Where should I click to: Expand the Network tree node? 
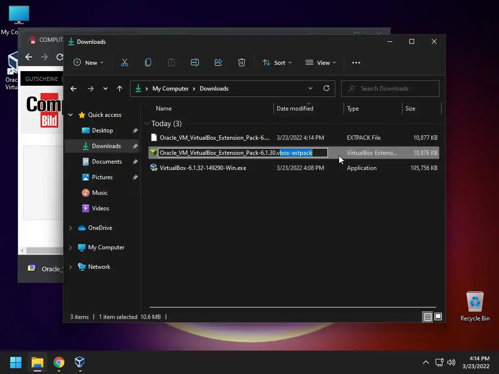coord(70,267)
